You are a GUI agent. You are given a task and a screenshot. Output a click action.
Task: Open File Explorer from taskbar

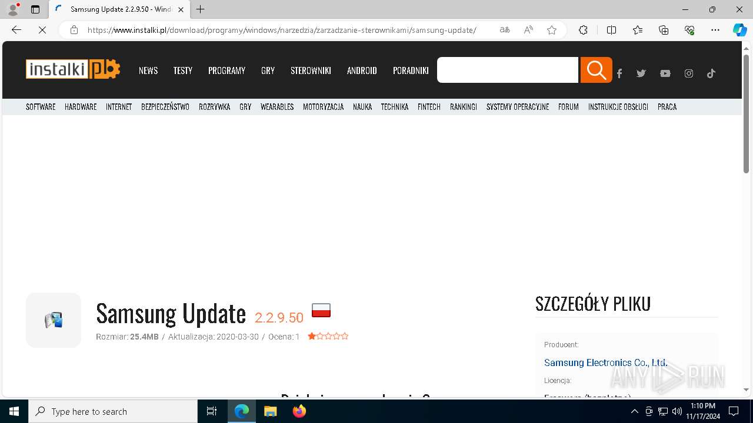pyautogui.click(x=270, y=411)
